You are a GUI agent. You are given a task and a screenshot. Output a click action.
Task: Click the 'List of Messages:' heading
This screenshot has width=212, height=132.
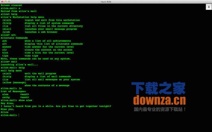point(13,91)
